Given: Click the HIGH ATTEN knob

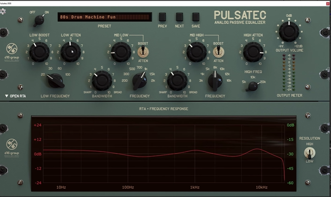Looking at the screenshot, I should (253, 52).
